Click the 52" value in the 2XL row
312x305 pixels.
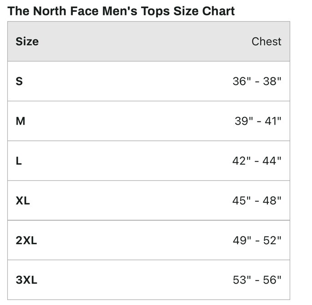tap(272, 240)
